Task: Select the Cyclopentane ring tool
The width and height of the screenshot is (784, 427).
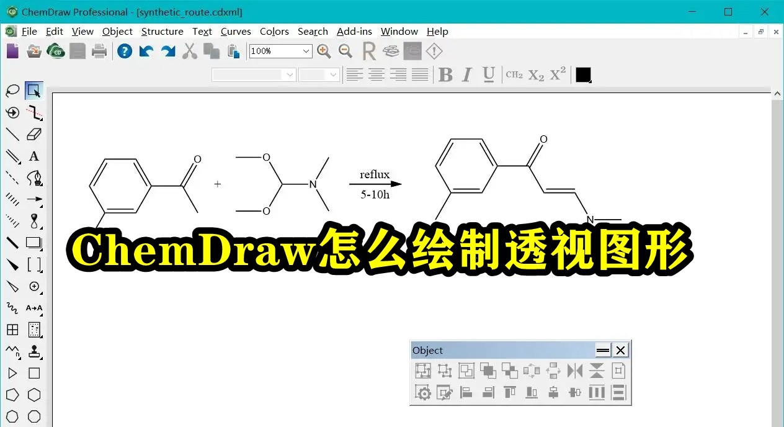Action: (12, 395)
